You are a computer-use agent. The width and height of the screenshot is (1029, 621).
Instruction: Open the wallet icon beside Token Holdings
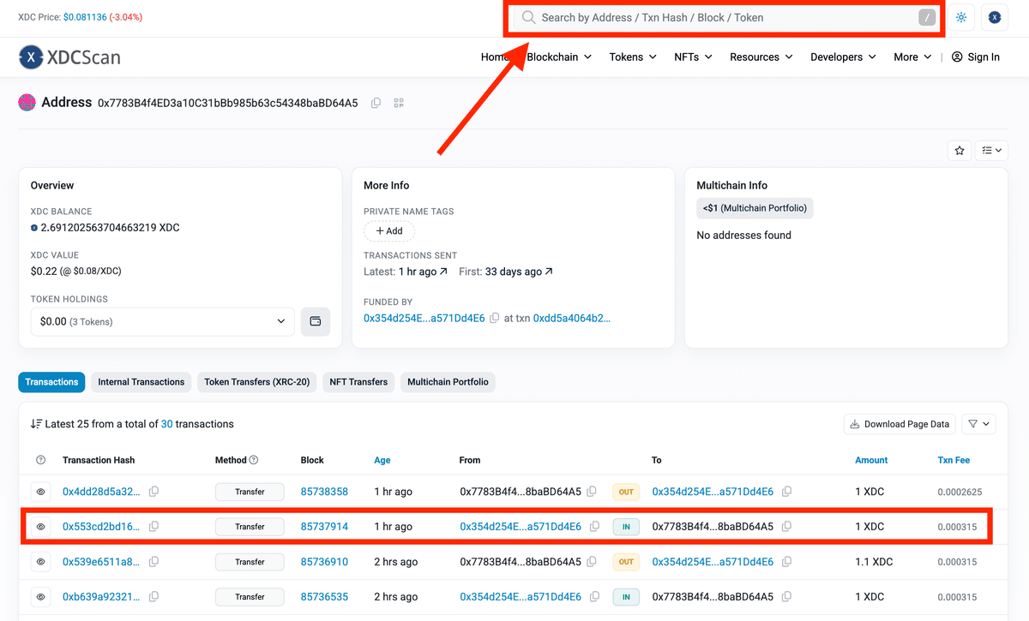tap(315, 320)
